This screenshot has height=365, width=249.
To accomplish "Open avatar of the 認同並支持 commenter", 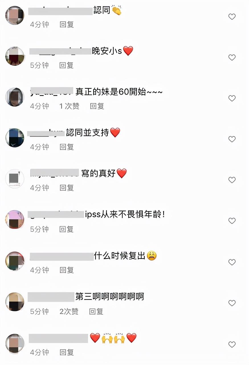I will 15,138.
